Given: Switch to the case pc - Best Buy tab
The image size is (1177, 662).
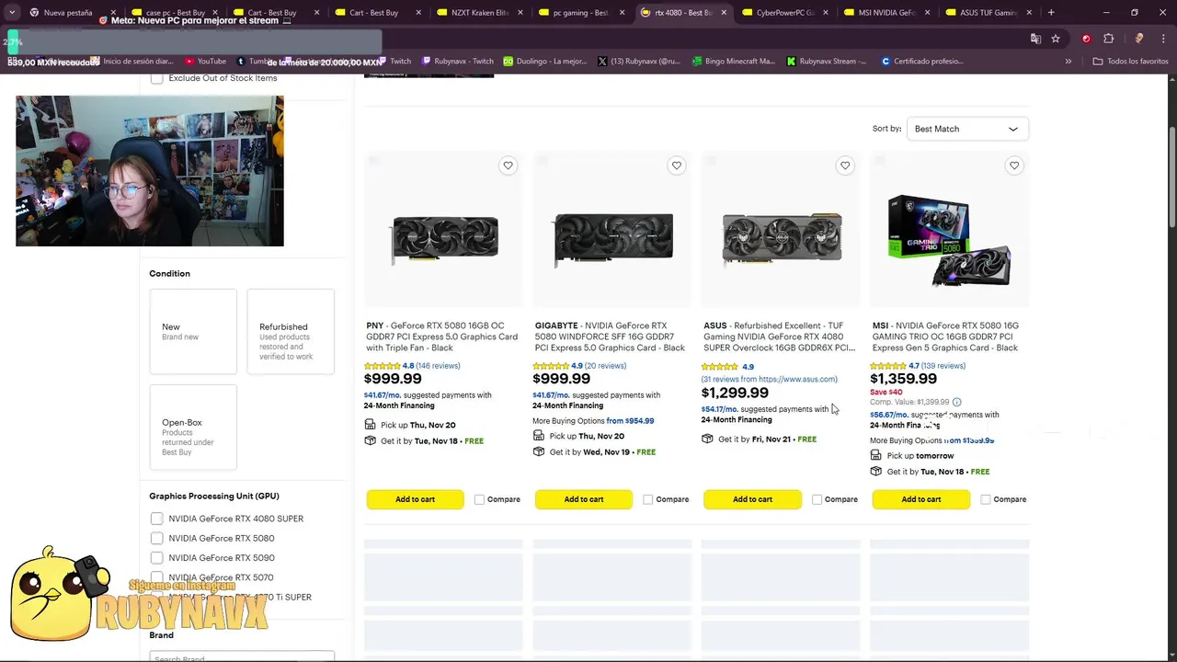Looking at the screenshot, I should (x=174, y=13).
